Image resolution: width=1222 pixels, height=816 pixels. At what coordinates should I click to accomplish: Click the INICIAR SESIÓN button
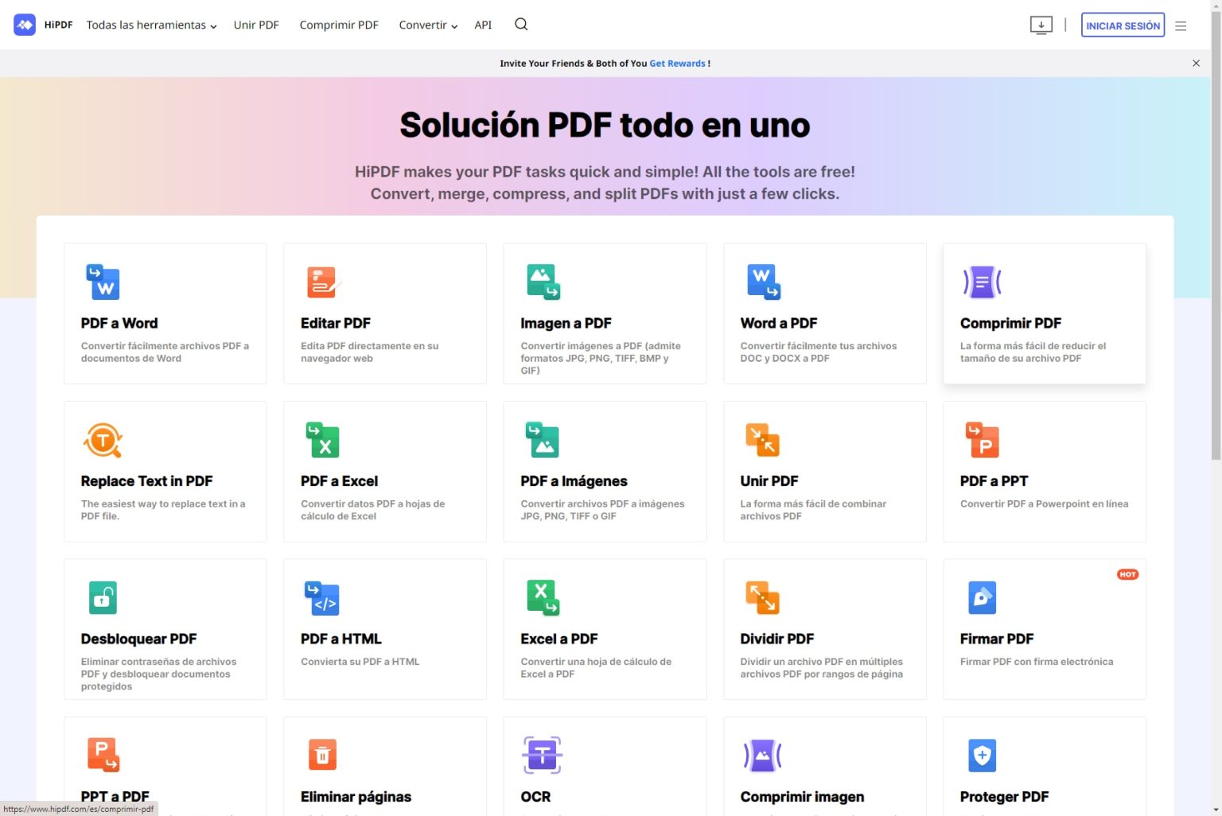pyautogui.click(x=1123, y=25)
